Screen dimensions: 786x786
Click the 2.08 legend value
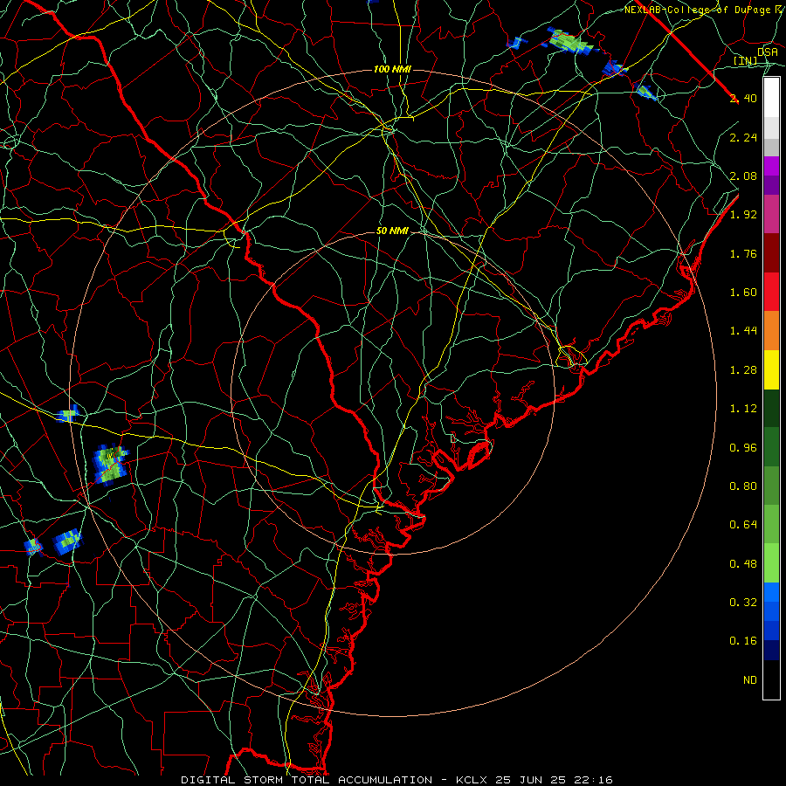pyautogui.click(x=743, y=176)
